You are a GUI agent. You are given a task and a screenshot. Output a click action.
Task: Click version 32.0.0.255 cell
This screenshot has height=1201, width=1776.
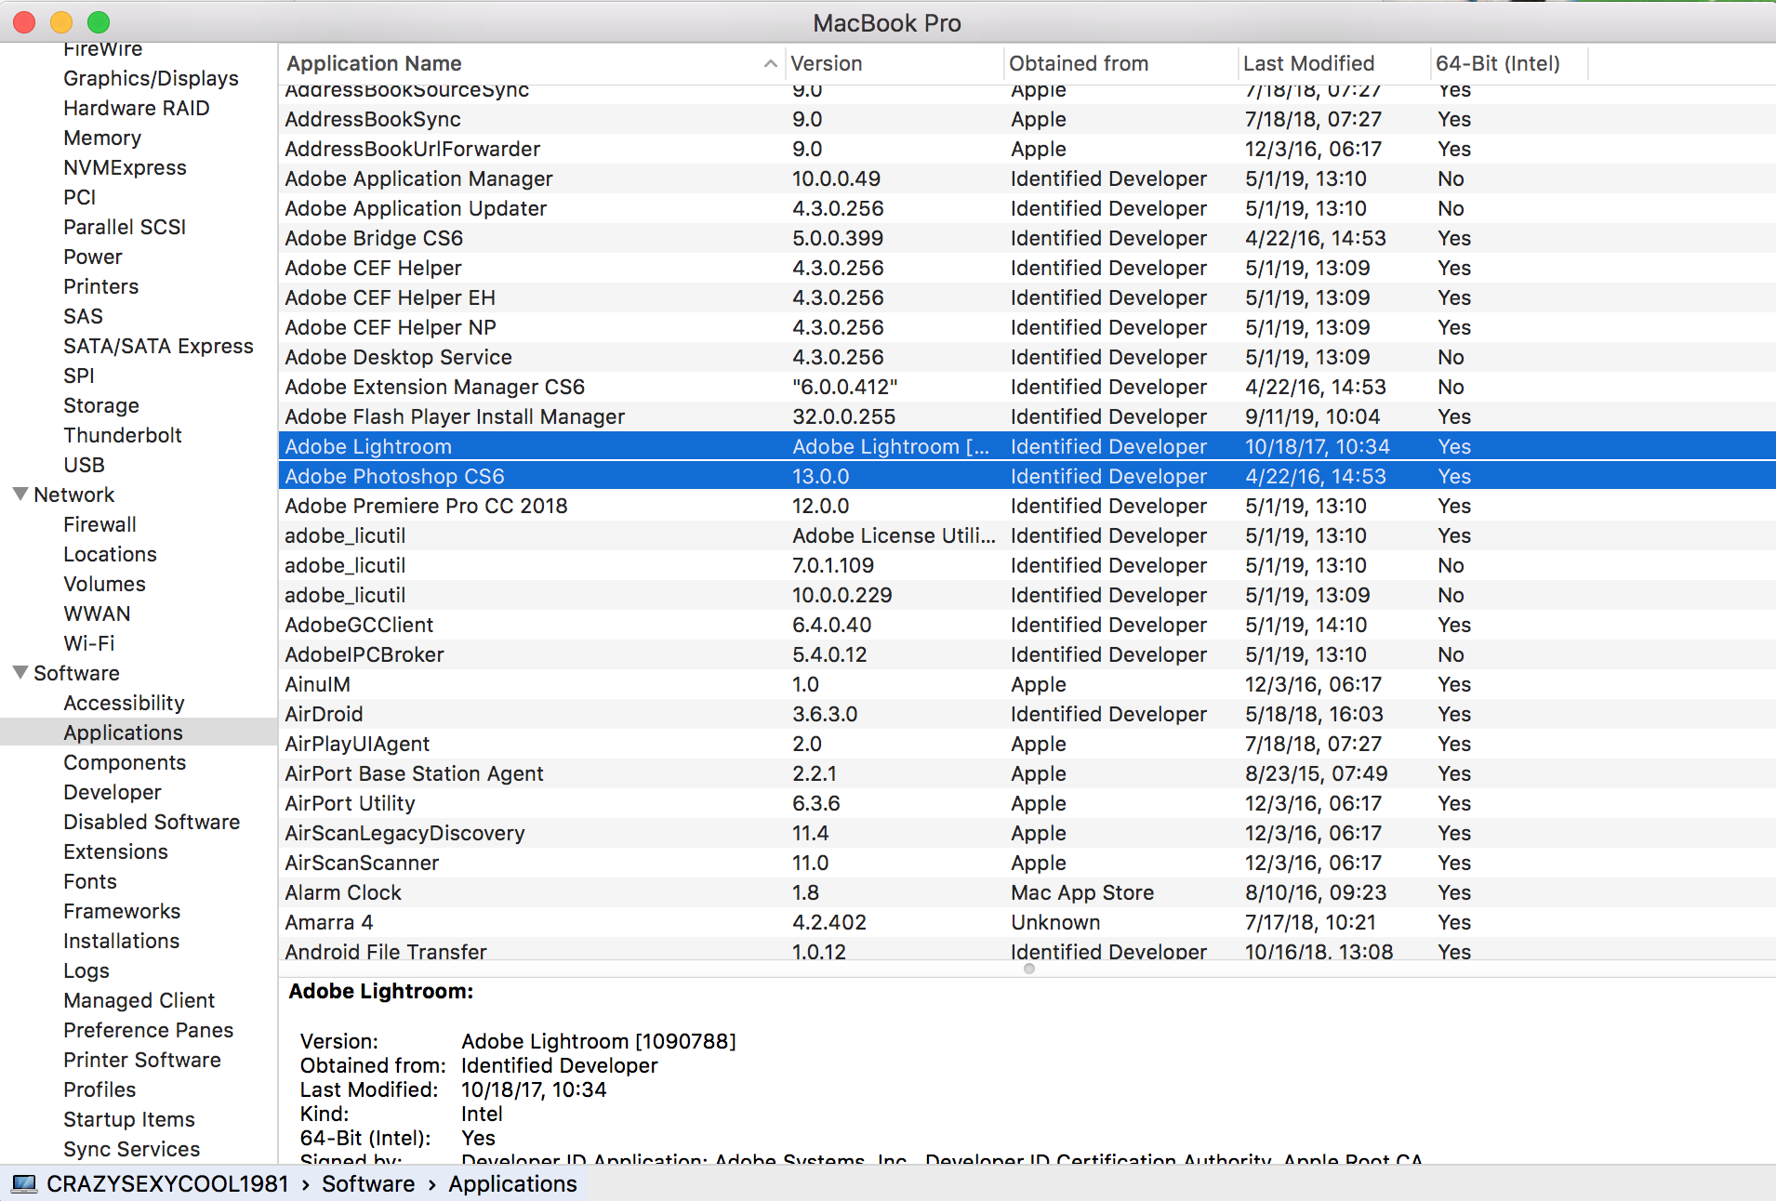(x=843, y=416)
